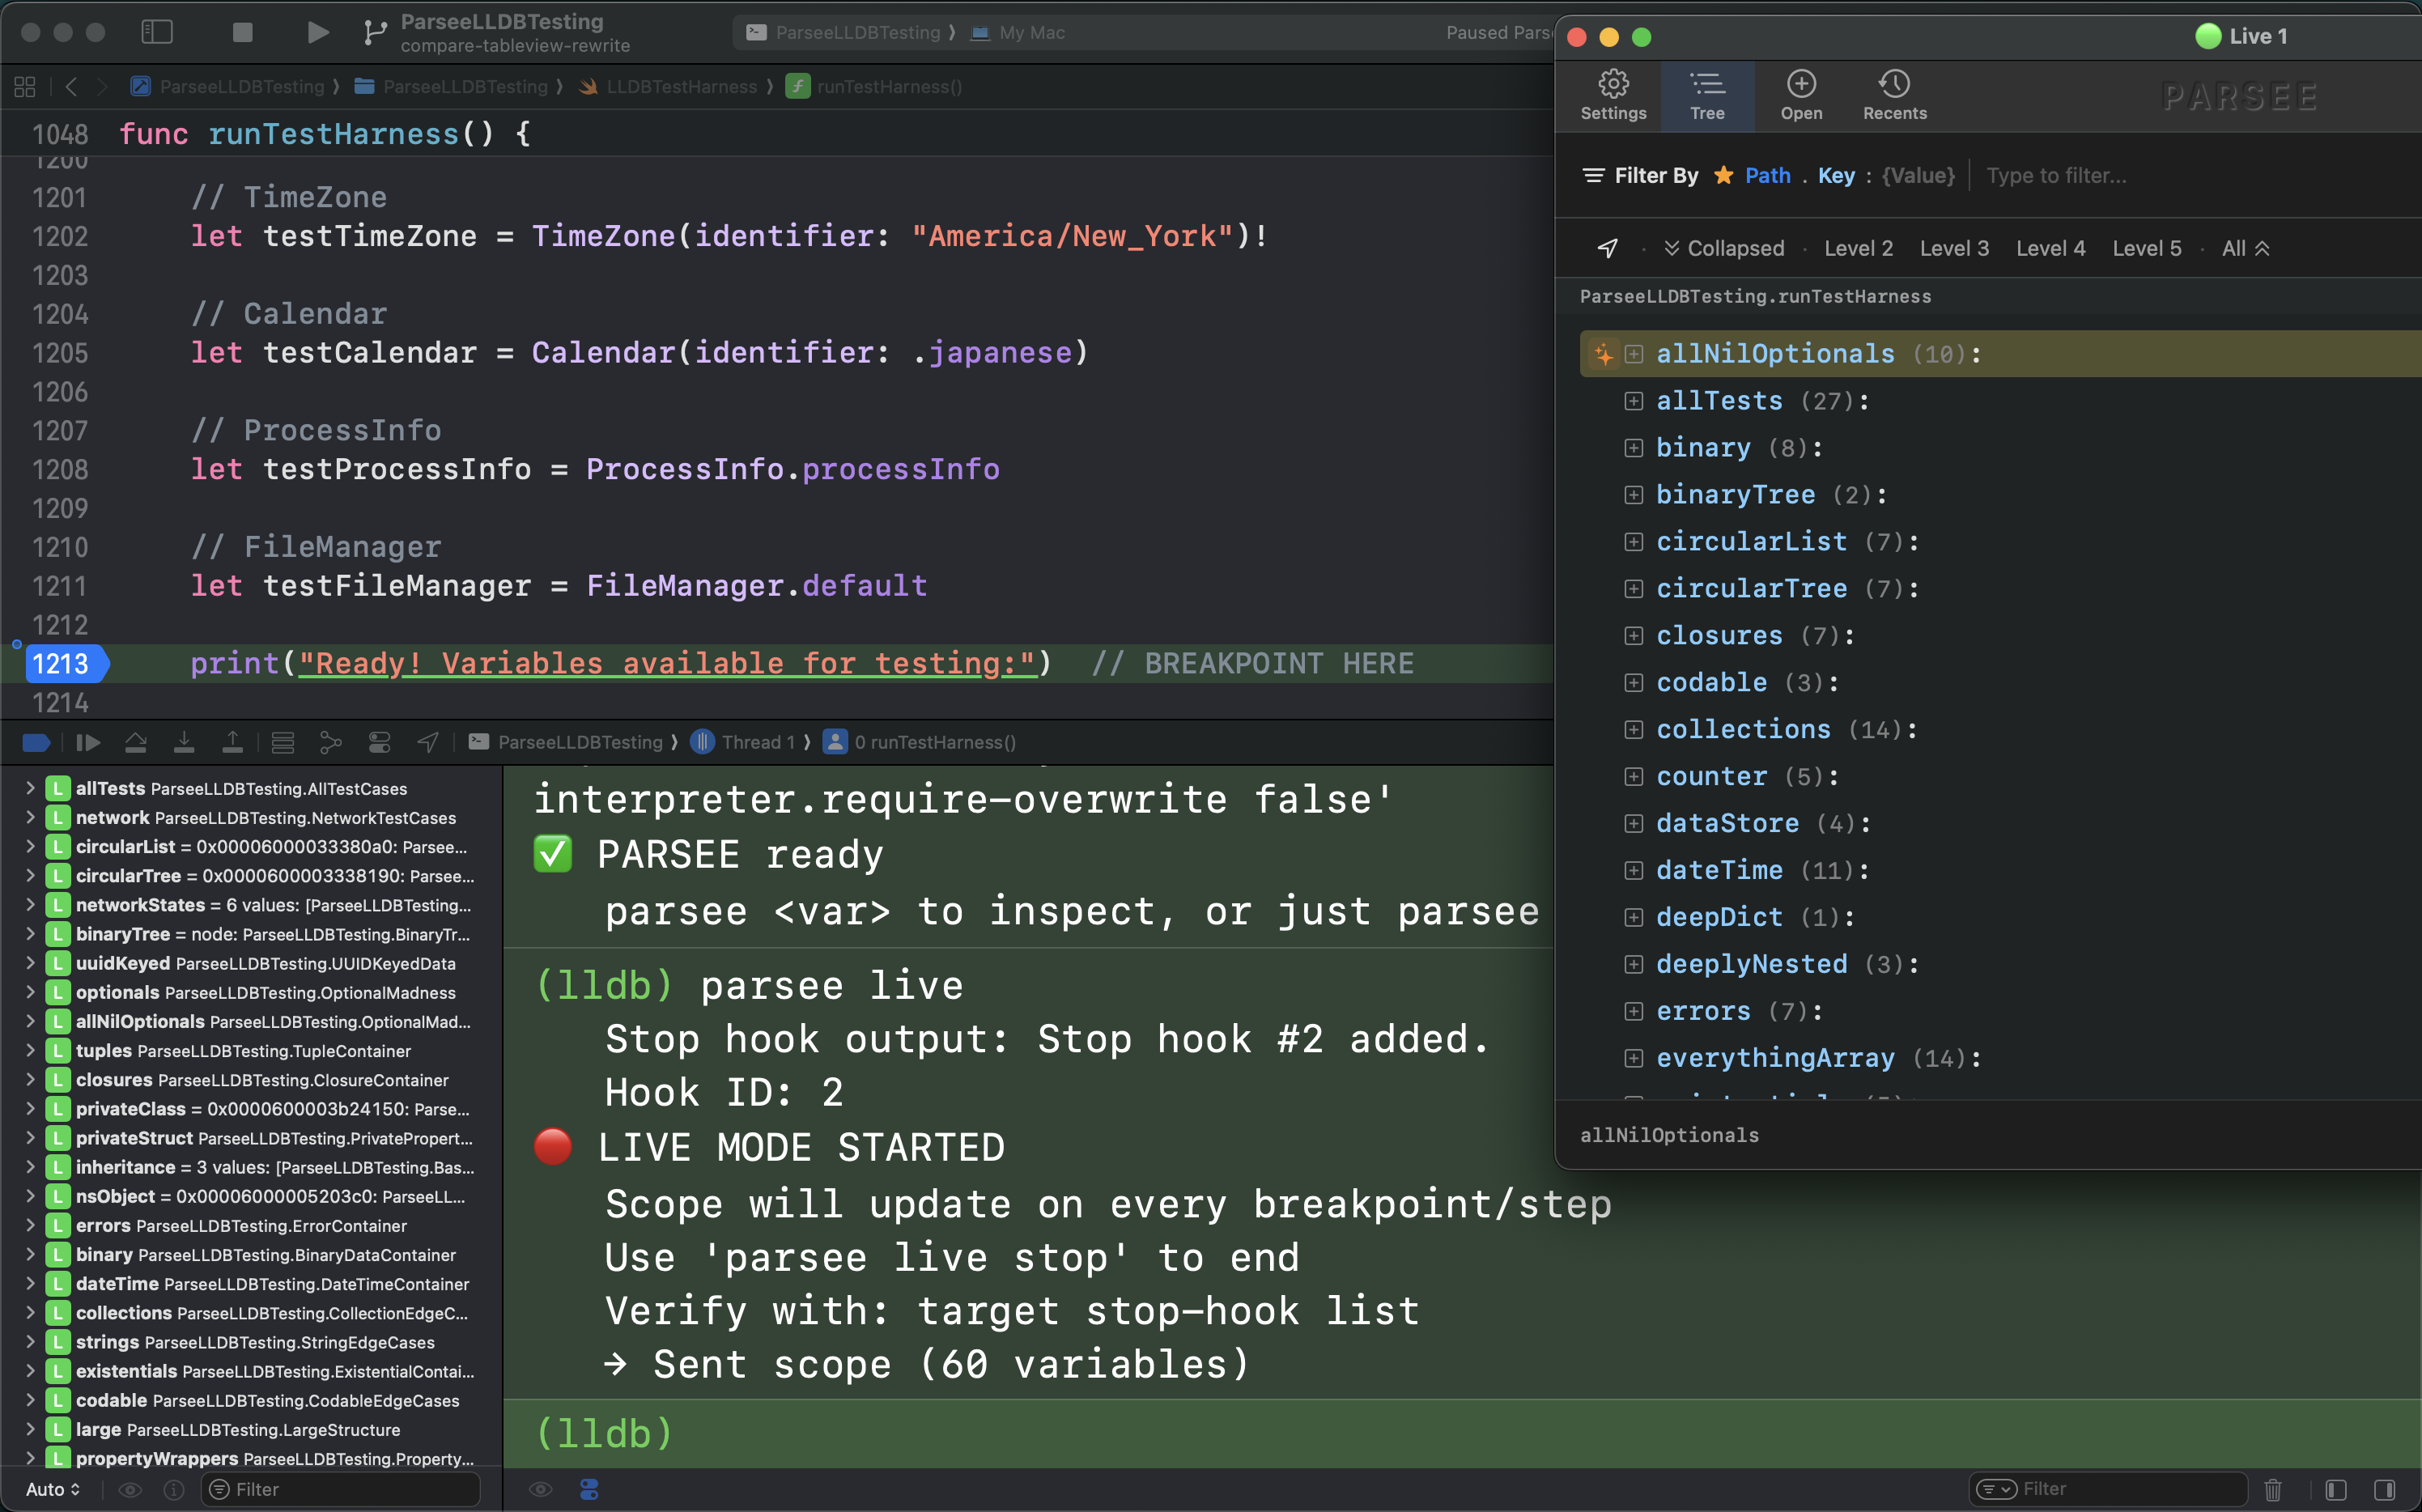Expand the dateTime (11) node
Viewport: 2422px width, 1512px height.
[x=1633, y=871]
